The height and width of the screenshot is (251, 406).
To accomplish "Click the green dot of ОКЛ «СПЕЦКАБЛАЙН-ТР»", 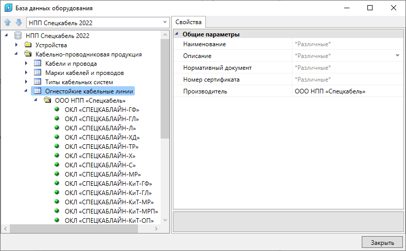I will (x=57, y=146).
